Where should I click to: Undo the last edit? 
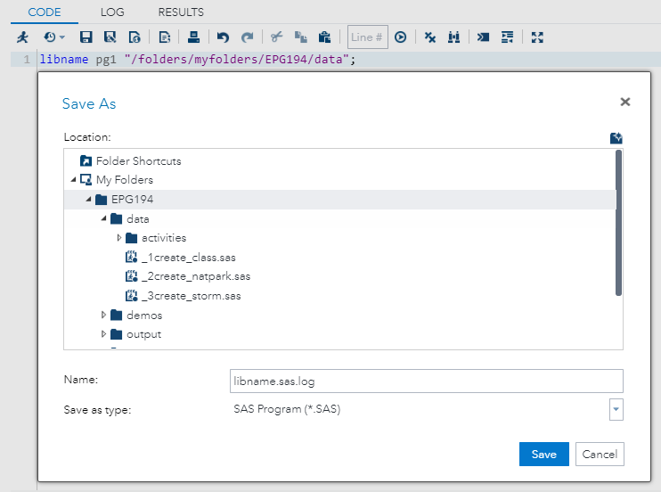(223, 37)
